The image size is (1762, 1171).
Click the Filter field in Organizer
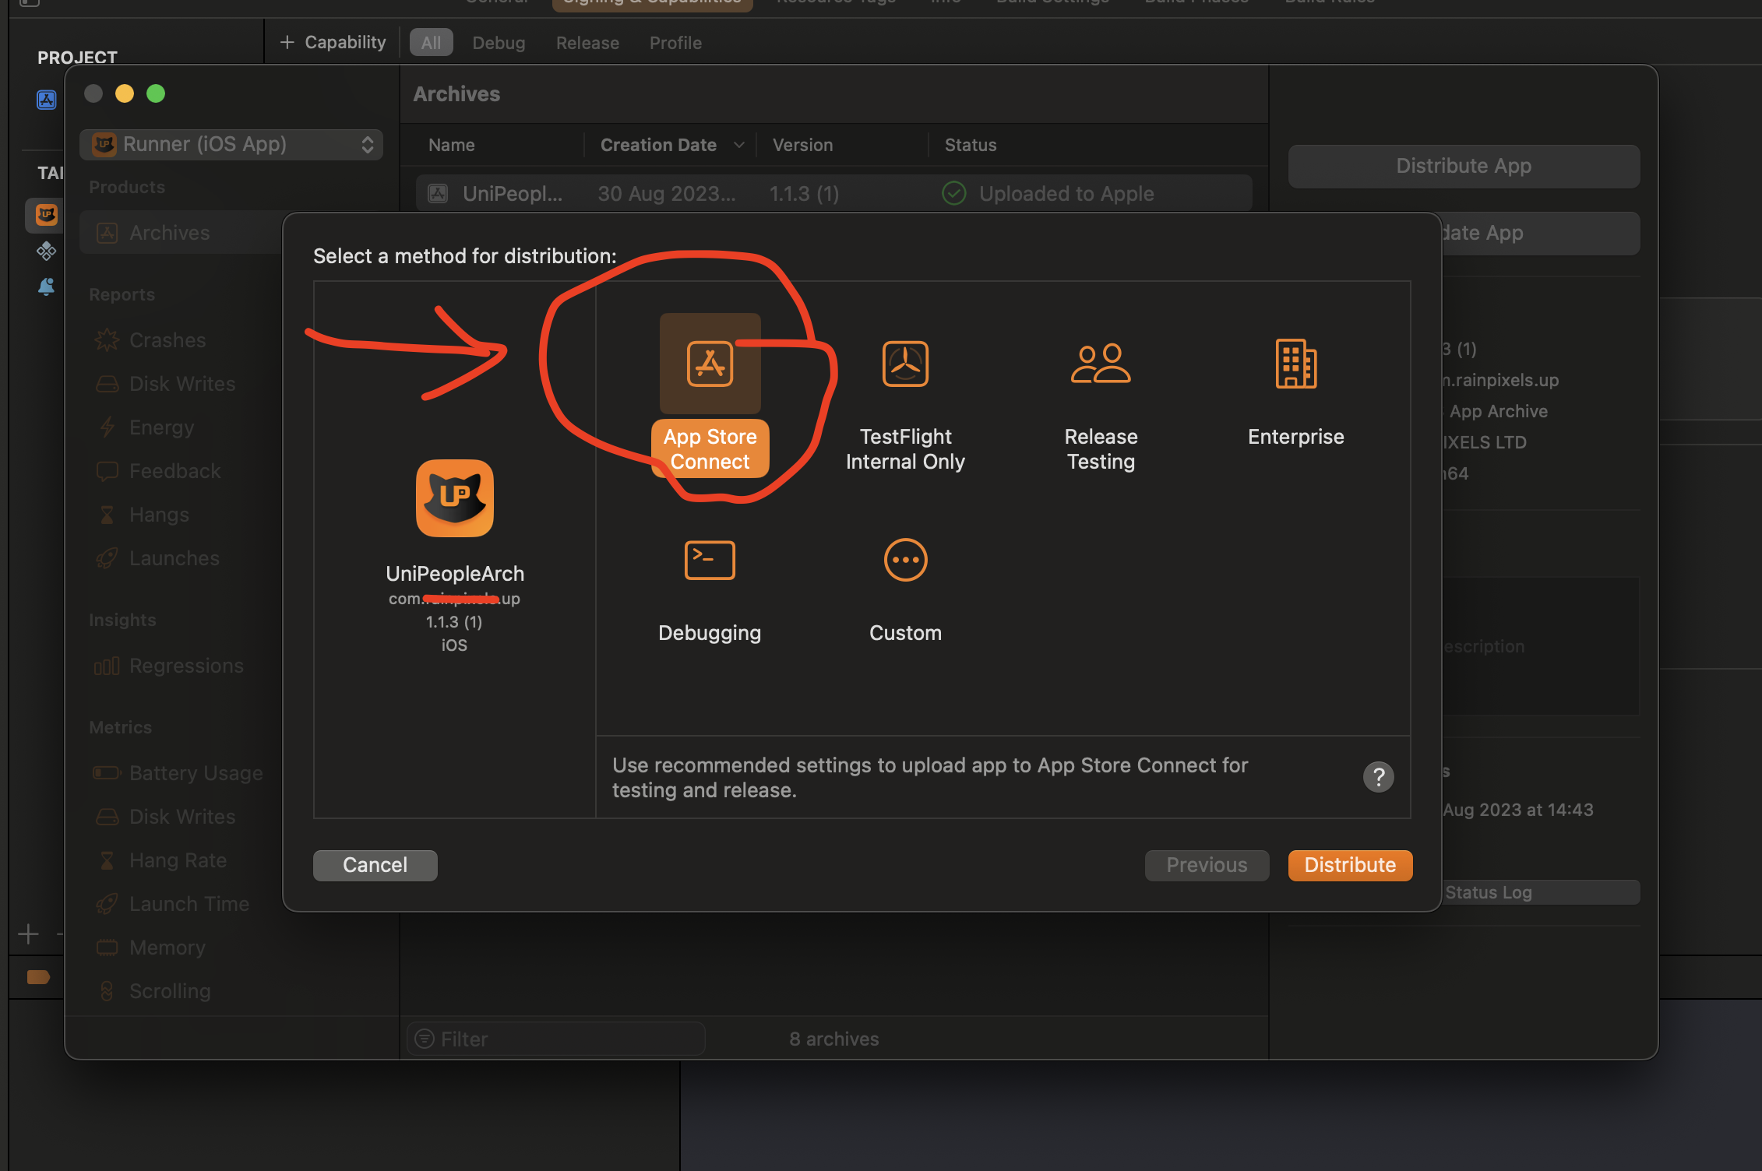556,1039
